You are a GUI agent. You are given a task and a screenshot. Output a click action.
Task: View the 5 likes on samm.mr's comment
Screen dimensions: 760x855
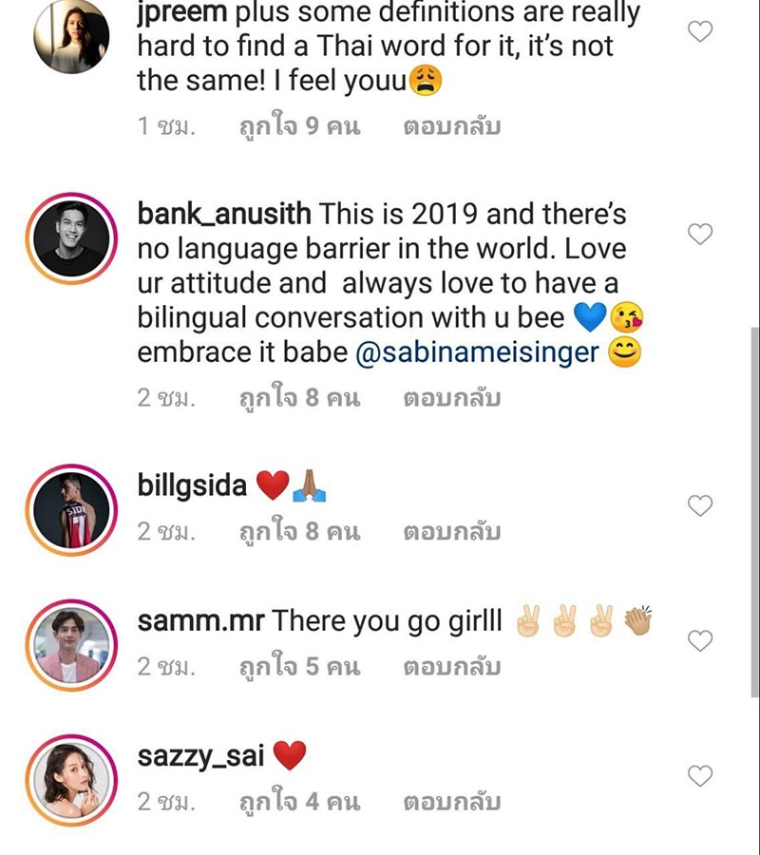[299, 667]
